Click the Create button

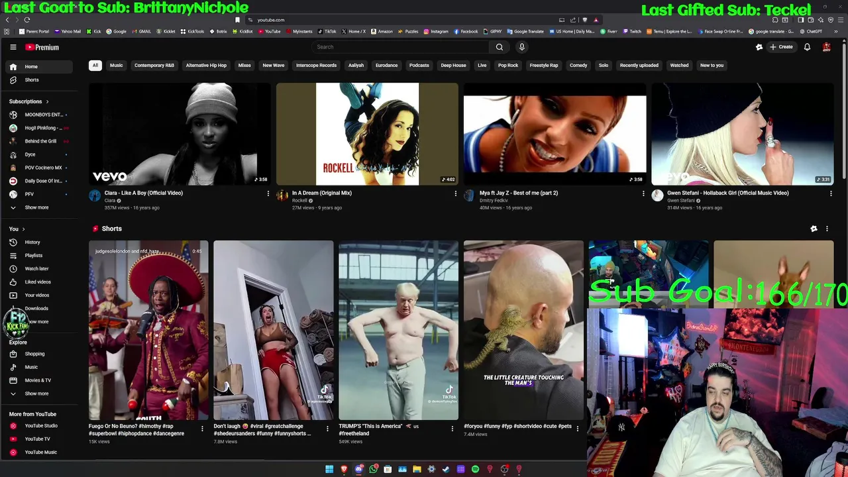point(781,47)
